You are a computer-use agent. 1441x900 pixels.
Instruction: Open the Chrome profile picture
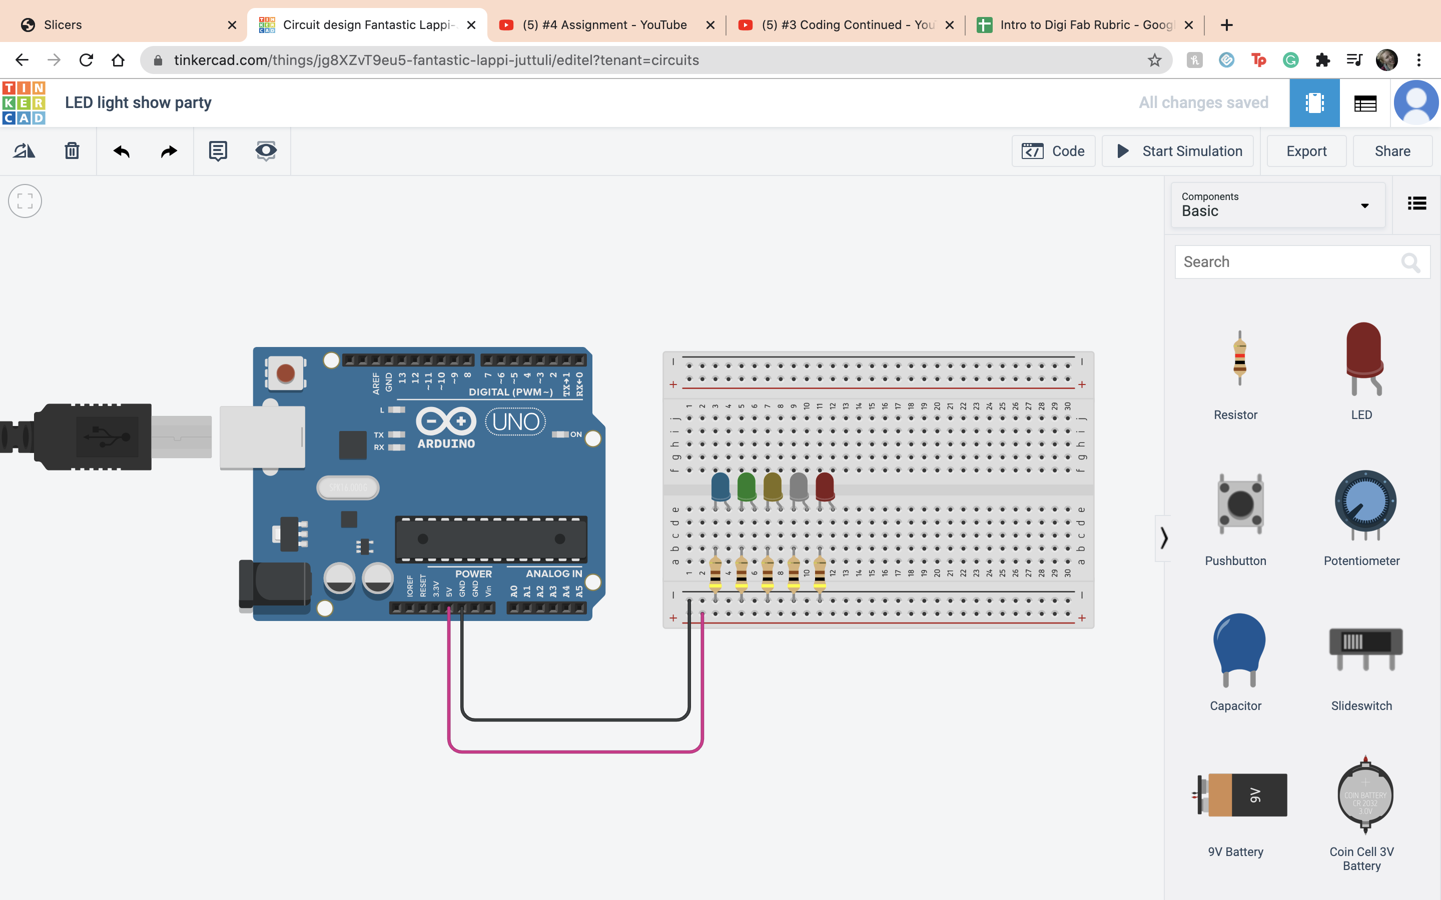coord(1386,60)
